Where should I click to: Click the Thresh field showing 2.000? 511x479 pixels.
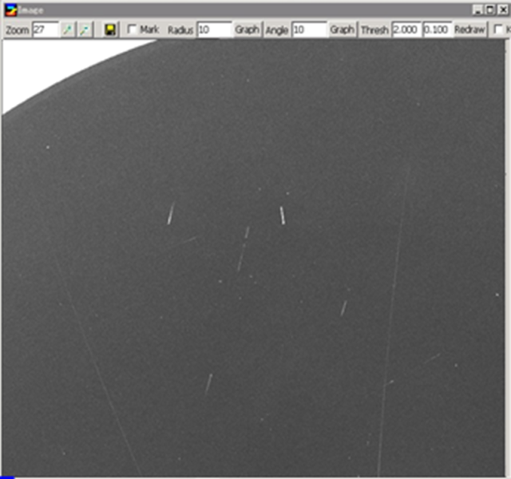coord(406,30)
